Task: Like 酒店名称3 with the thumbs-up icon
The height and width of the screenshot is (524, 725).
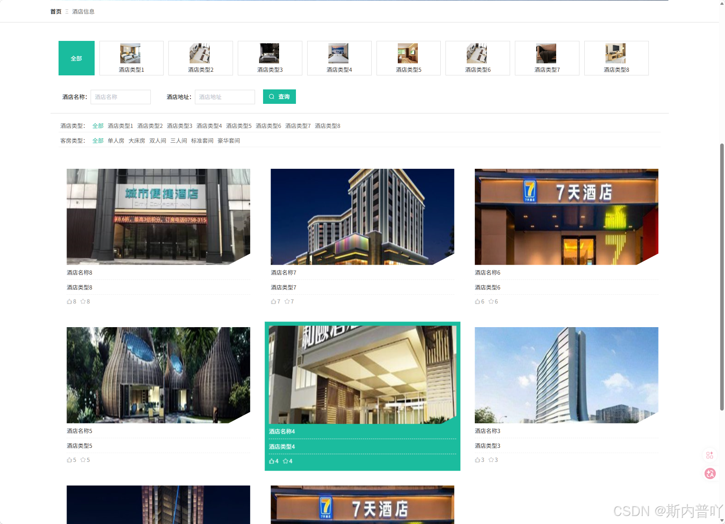Action: coord(478,460)
